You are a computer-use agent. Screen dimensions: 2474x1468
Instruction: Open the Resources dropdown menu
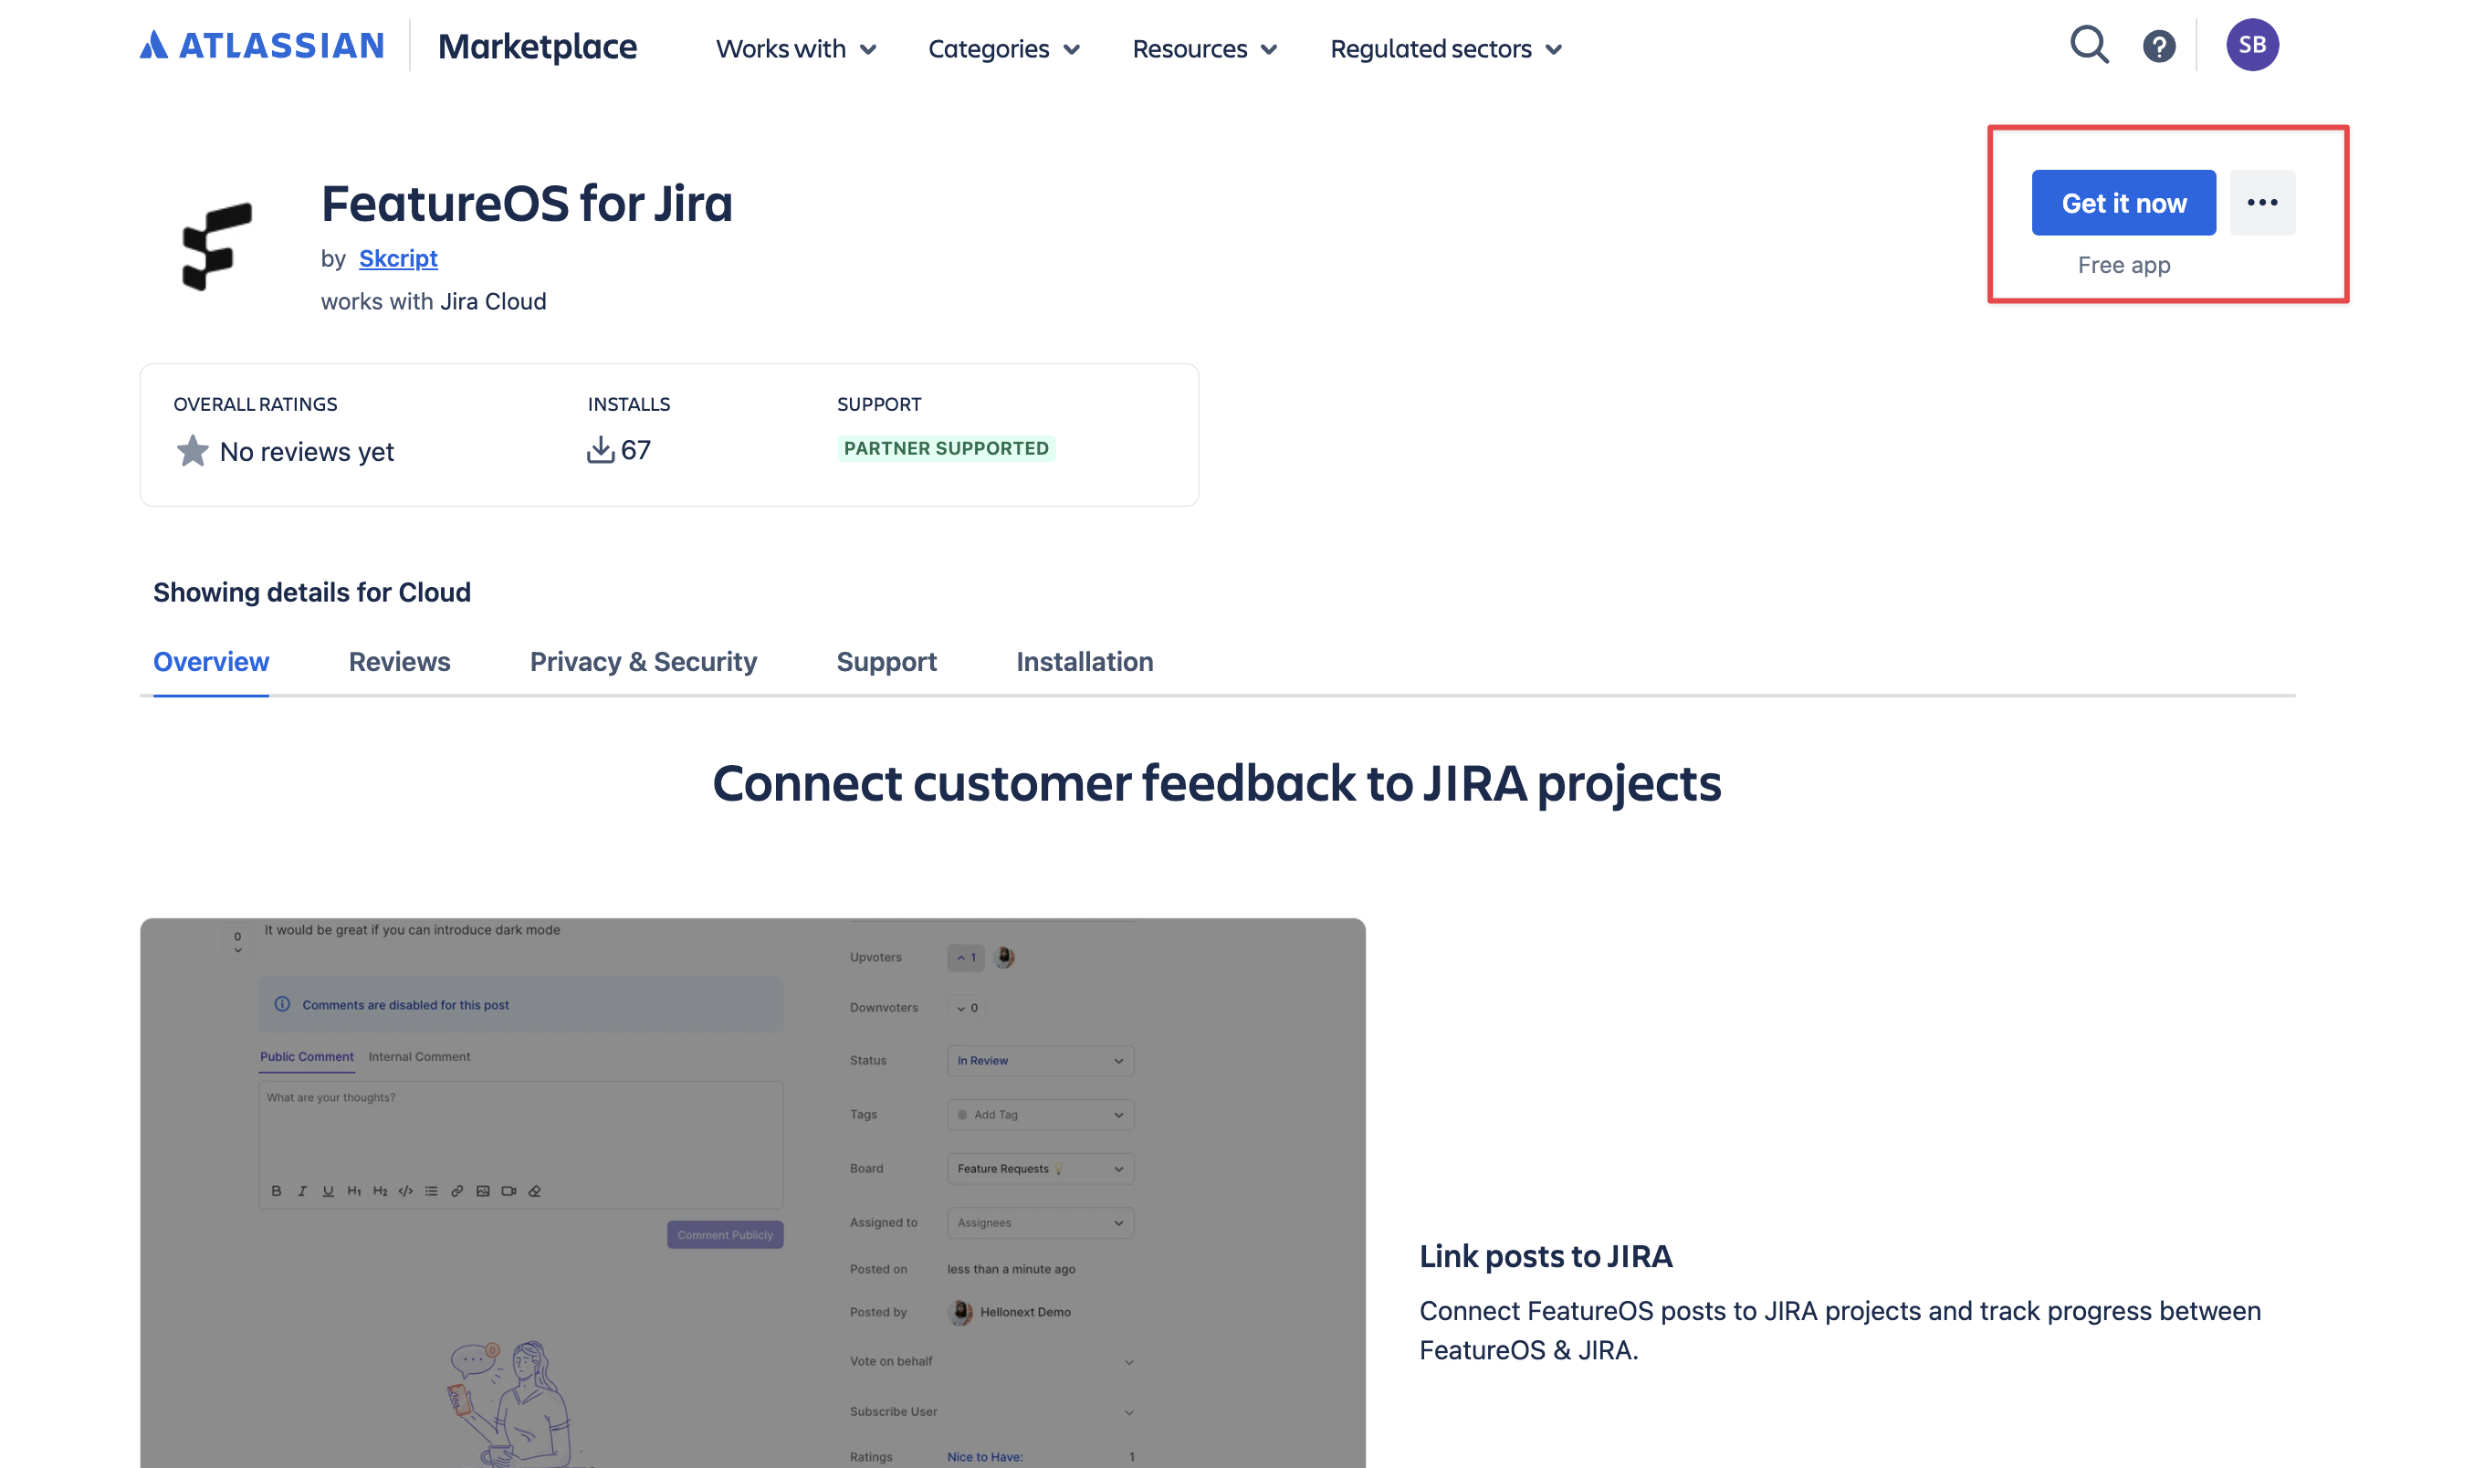1204,48
